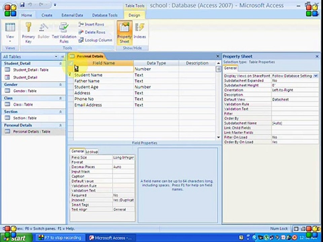323x242 pixels.
Task: Switch to the Home ribbon tab
Action: tap(27, 15)
